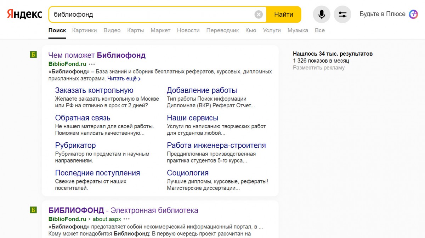
Task: Follow the Обратная связь sitelink
Action: [83, 118]
